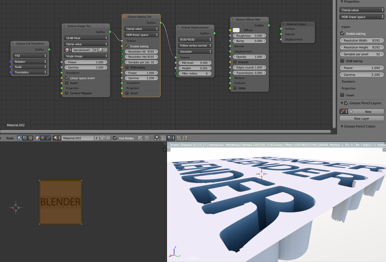This screenshot has width=386, height=262.
Task: Toggle Enable baking in Properties panel
Action: [x=342, y=33]
